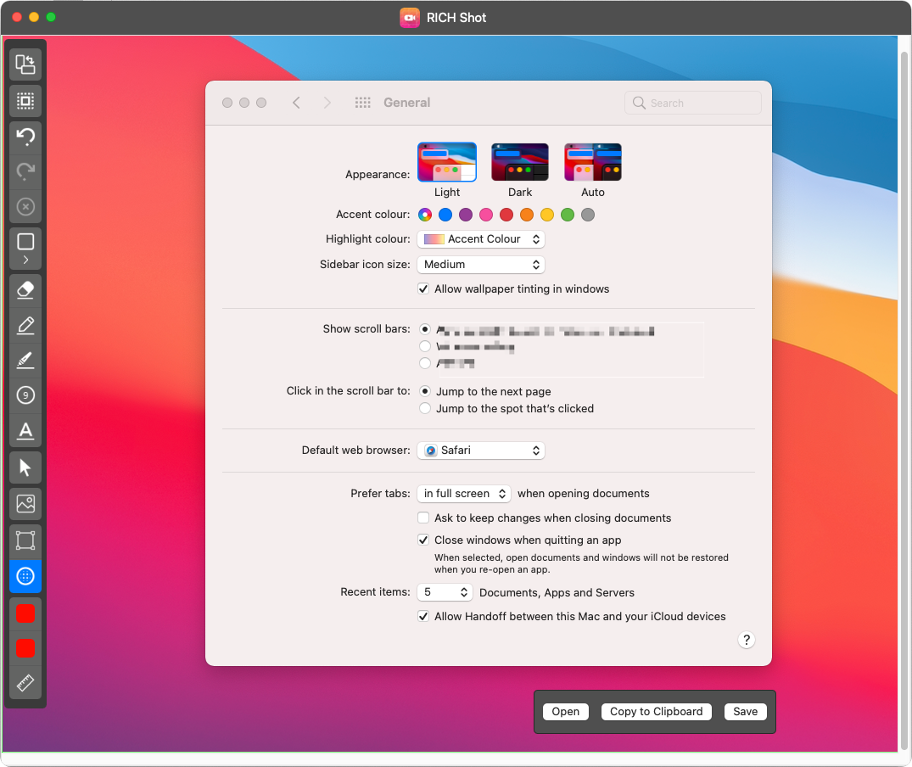Screen dimensions: 912x767
Task: Toggle Allow wallpaper tinting in windows checkbox
Action: [423, 289]
